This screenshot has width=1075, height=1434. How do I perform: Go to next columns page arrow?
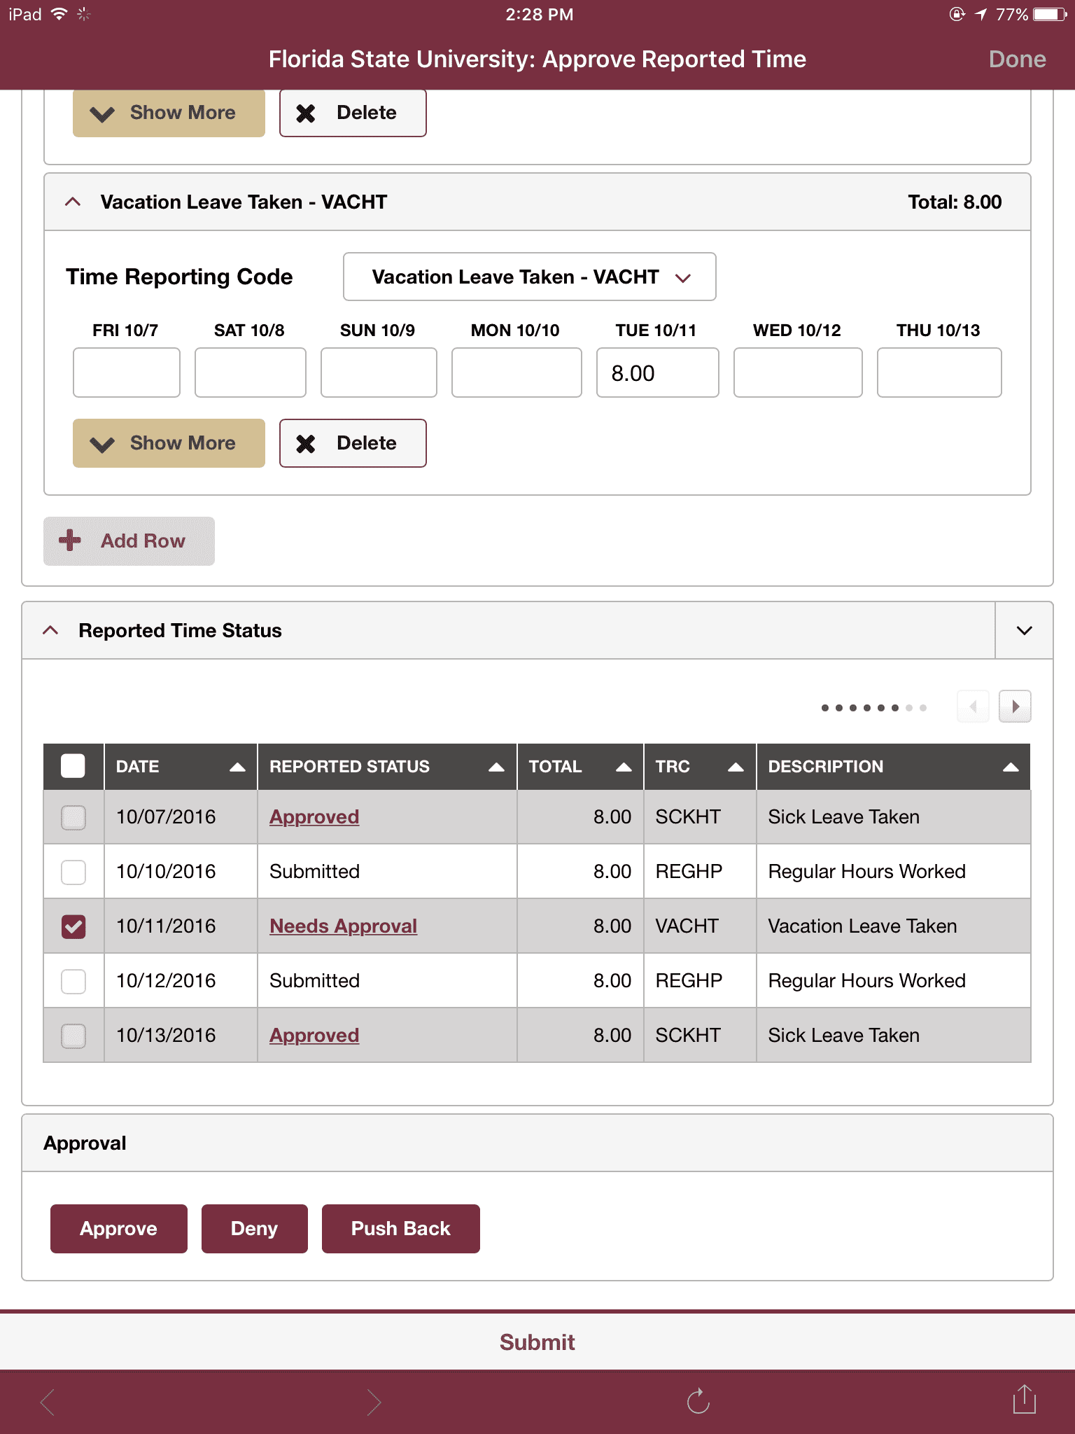(x=1015, y=706)
